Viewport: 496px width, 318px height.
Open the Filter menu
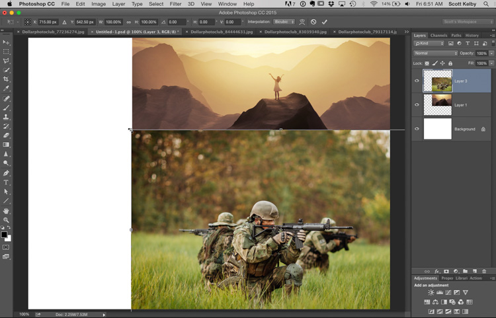pos(175,4)
